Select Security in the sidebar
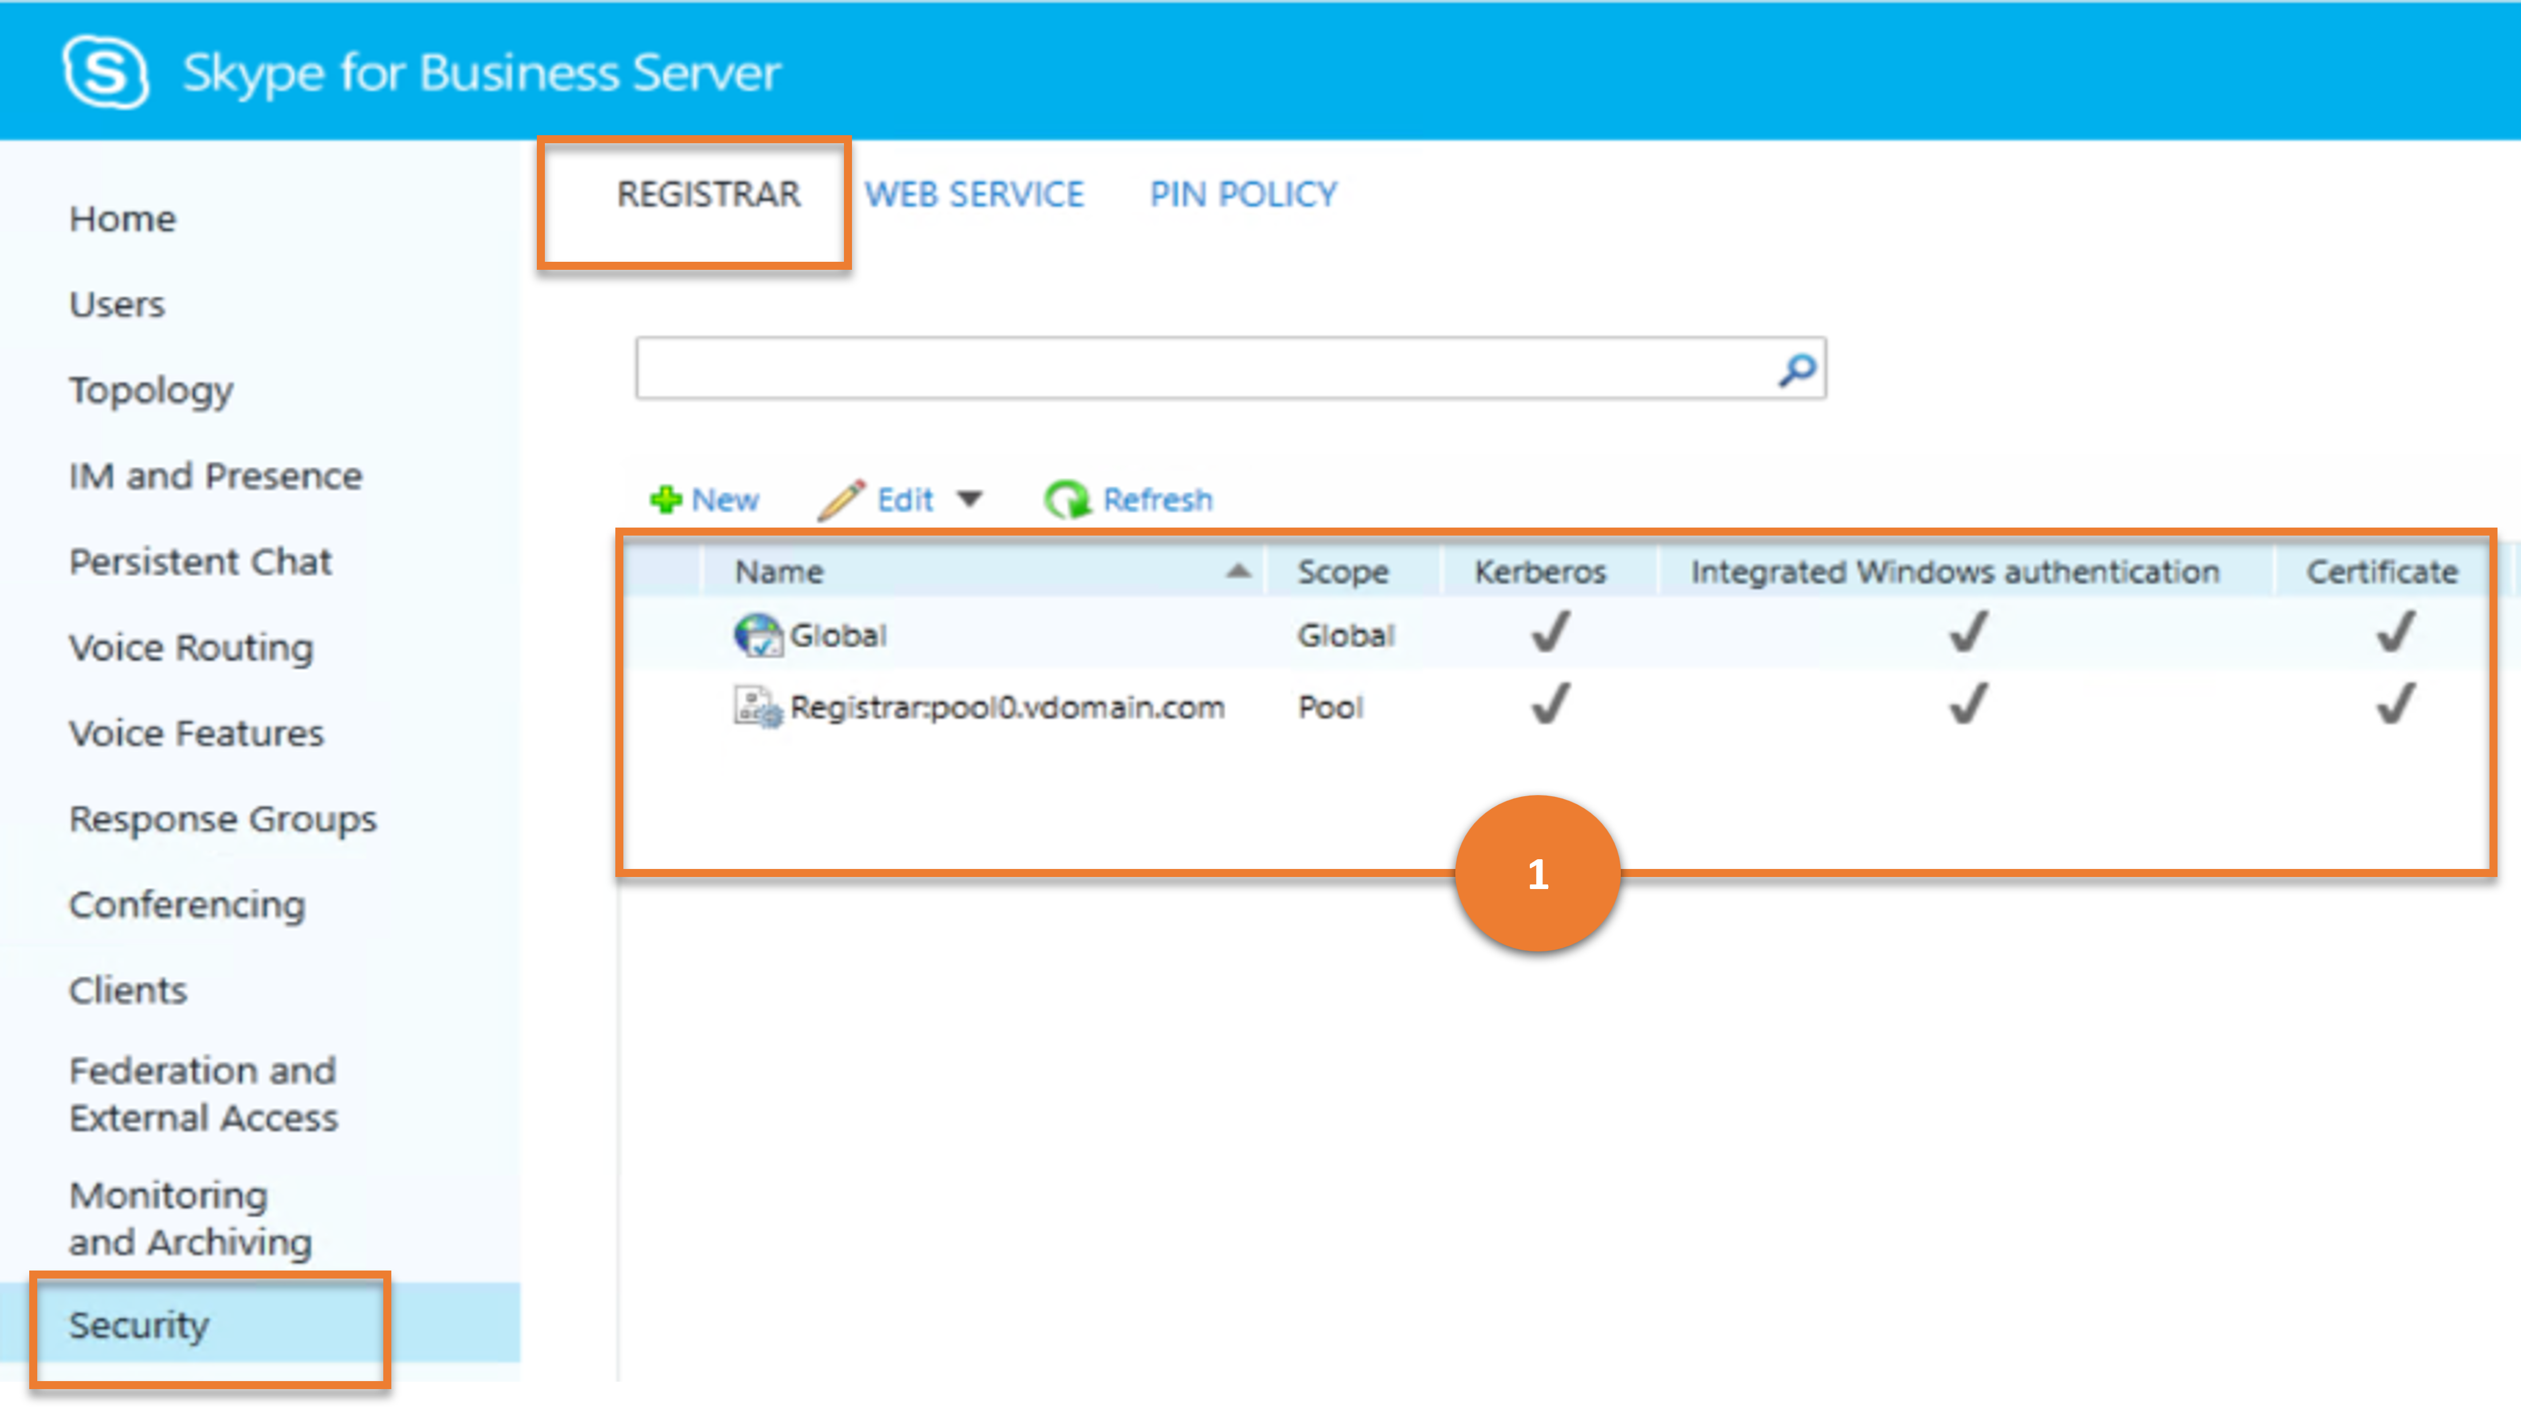The height and width of the screenshot is (1408, 2521). tap(139, 1326)
